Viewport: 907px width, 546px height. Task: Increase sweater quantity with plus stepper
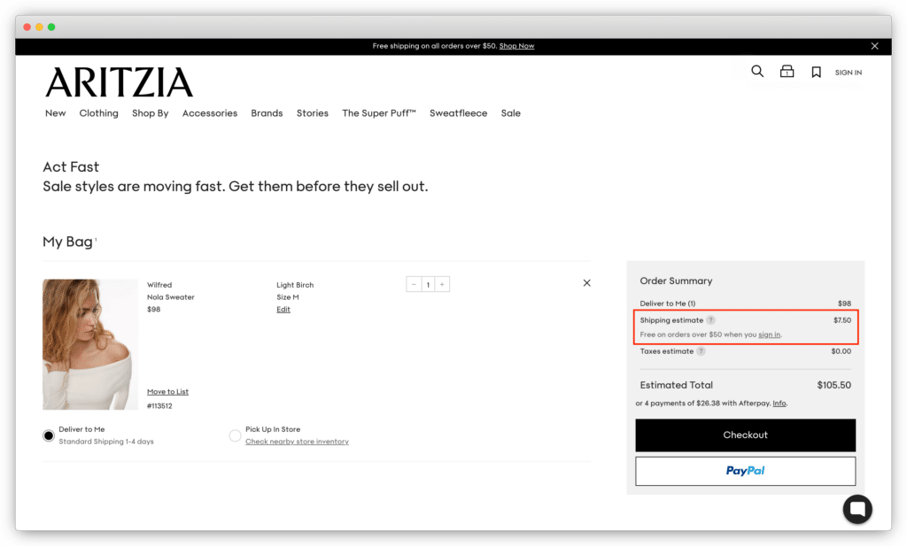pyautogui.click(x=442, y=284)
